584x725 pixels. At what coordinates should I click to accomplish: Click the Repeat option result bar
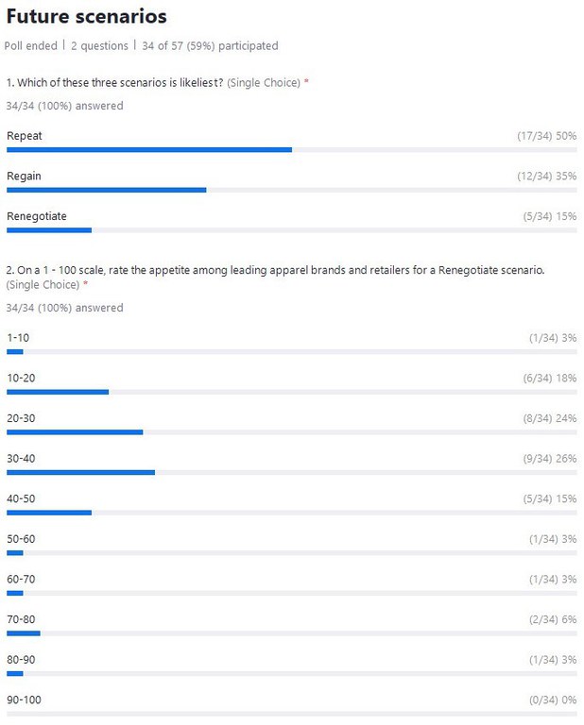tap(149, 149)
